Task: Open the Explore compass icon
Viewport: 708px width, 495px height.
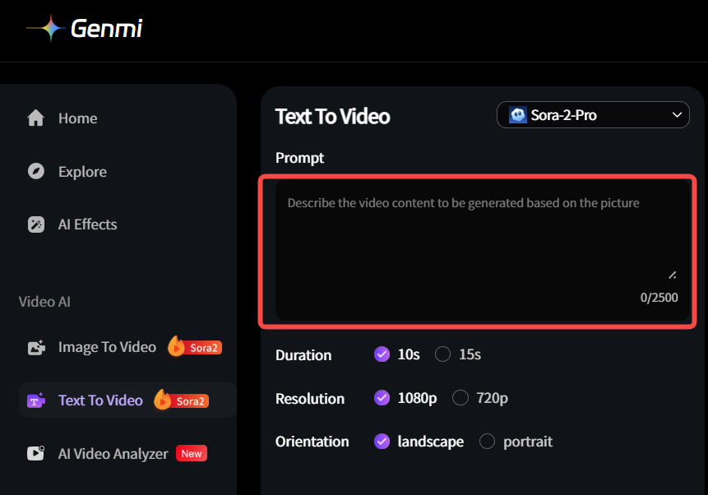Action: click(36, 171)
